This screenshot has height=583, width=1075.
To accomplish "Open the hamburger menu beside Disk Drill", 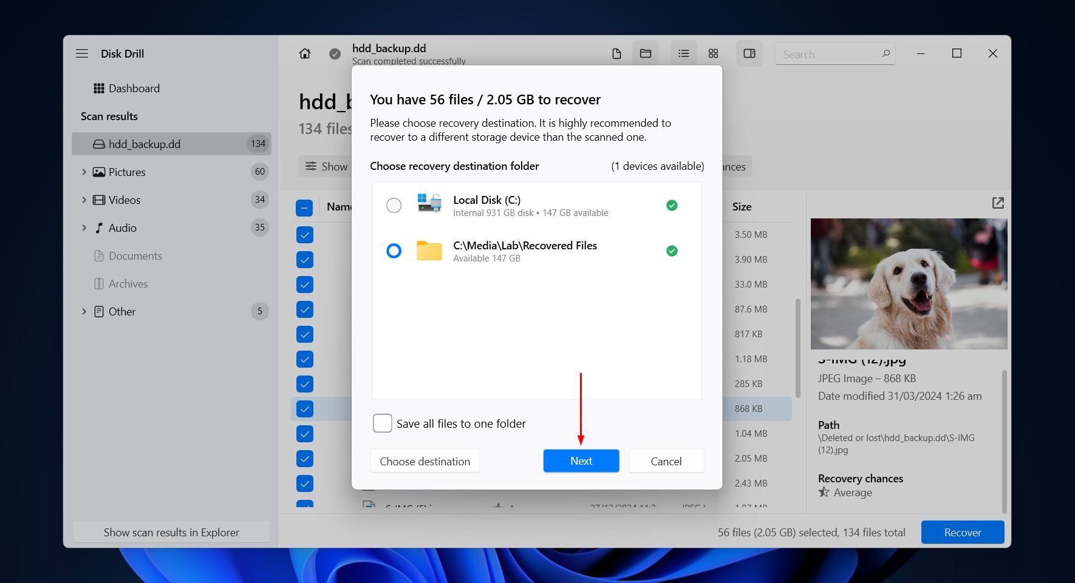I will [x=82, y=53].
